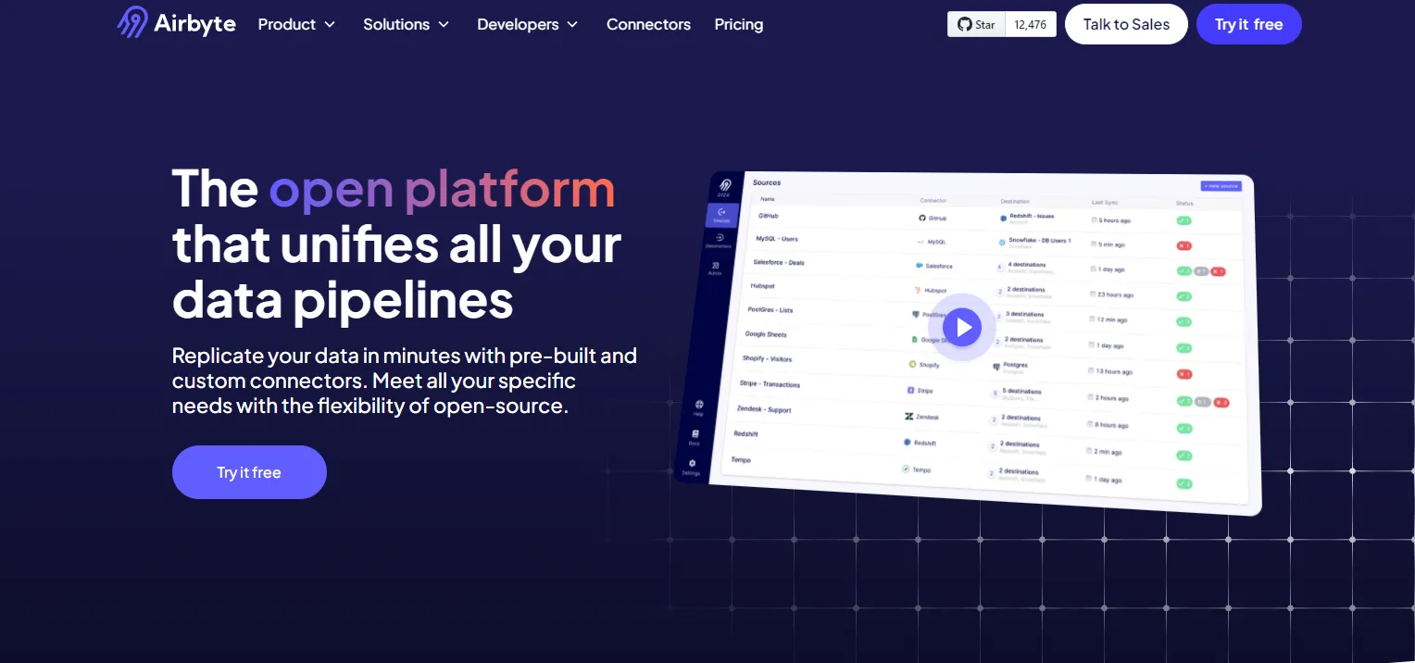Screen dimensions: 1415x663
Task: Click Try it free under the hero paragraph
Action: coord(249,472)
